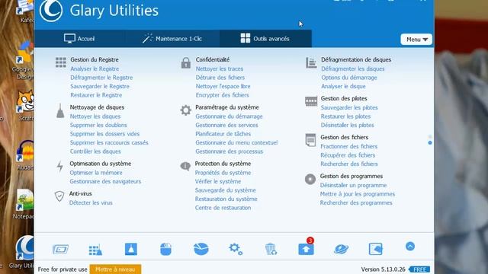Screen dimensions: 488x274
Task: Open Sauvegarder les pilotes
Action: coord(349,107)
